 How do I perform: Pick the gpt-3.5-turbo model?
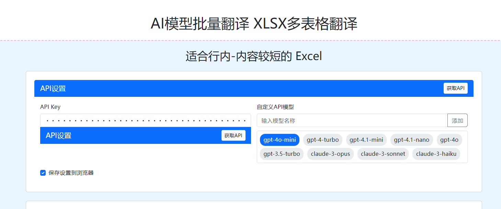pyautogui.click(x=282, y=154)
